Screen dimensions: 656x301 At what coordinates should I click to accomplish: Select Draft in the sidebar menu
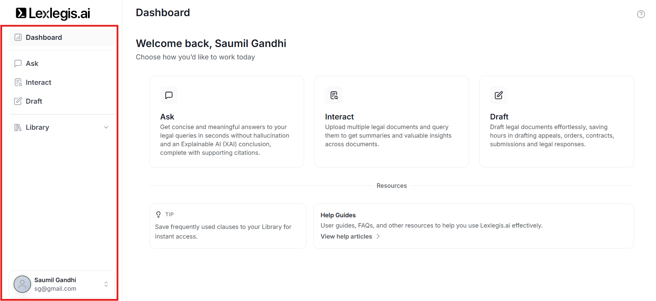tap(34, 101)
